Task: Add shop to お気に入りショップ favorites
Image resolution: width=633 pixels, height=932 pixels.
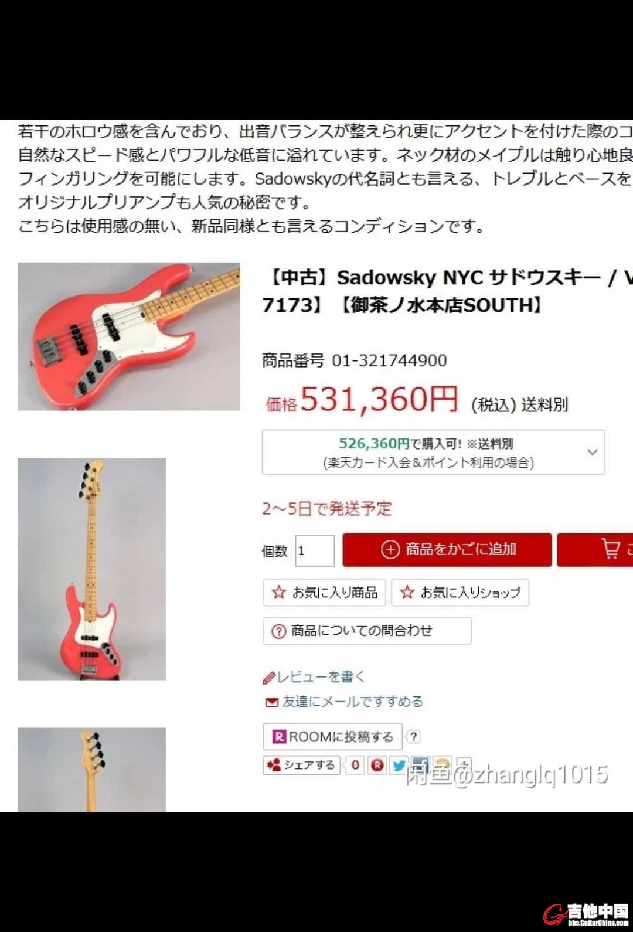Action: [460, 593]
